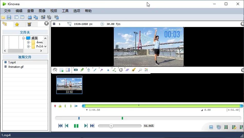
Task: Open the 视频 menu
Action: 54,11
